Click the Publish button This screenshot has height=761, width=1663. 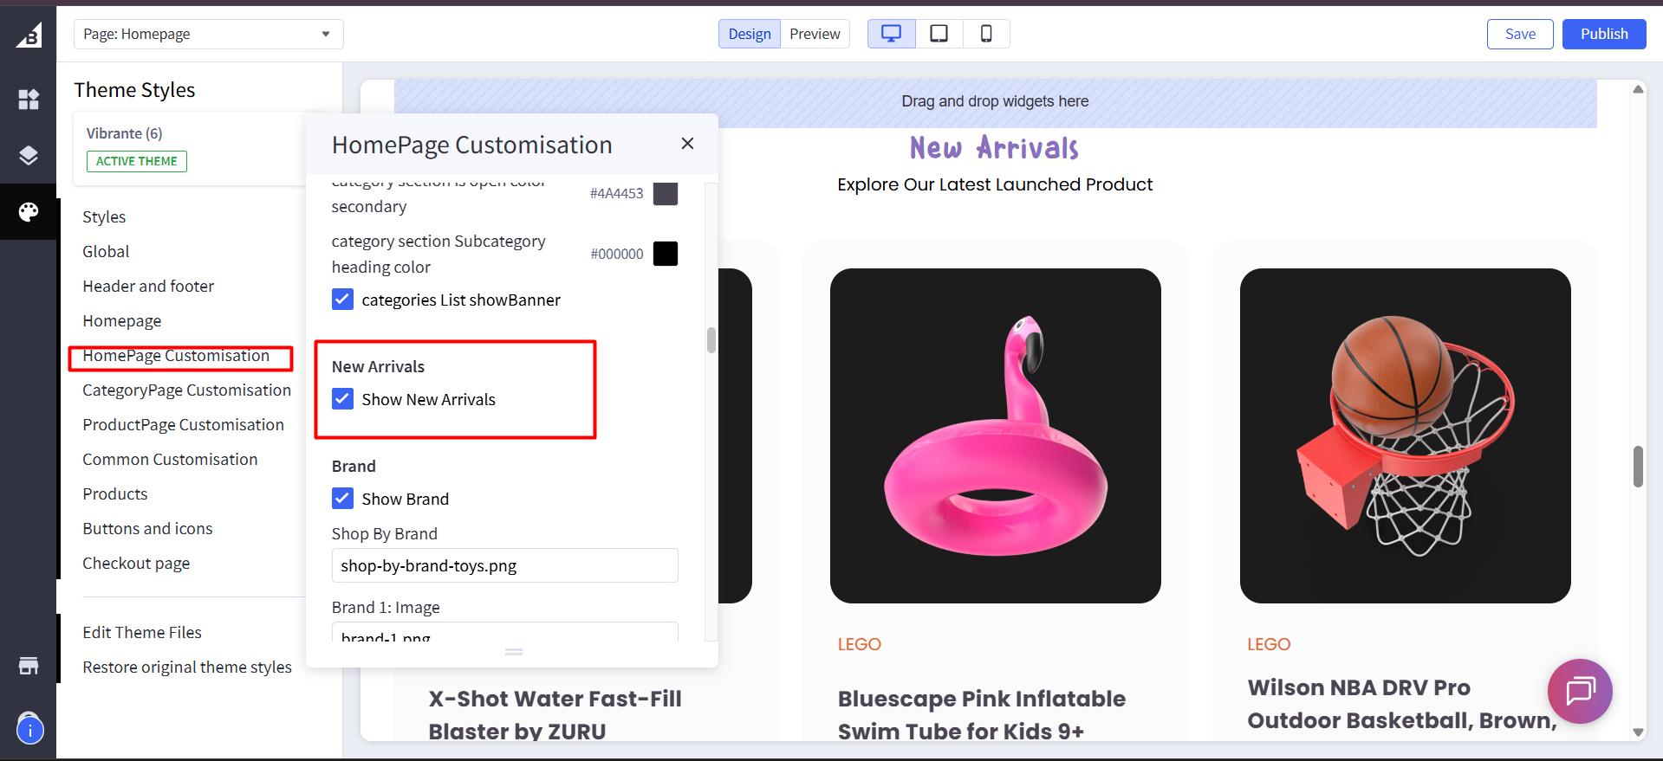click(1604, 34)
